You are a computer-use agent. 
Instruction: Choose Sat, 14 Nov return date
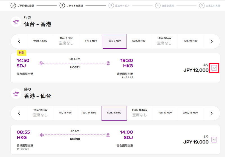click(89, 113)
